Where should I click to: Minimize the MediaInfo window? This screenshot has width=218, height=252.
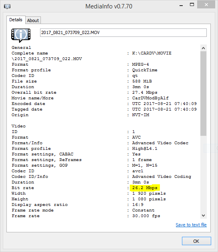tap(181, 5)
